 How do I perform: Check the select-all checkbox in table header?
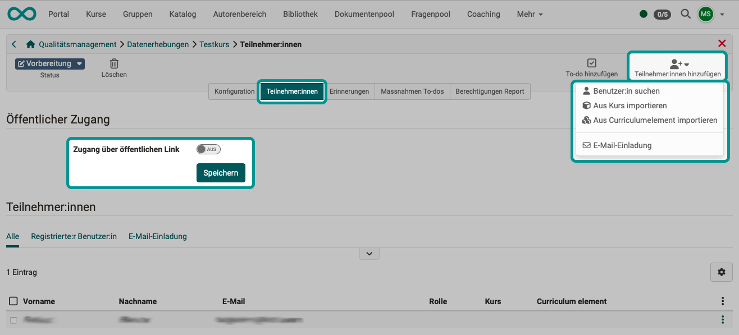coord(13,301)
